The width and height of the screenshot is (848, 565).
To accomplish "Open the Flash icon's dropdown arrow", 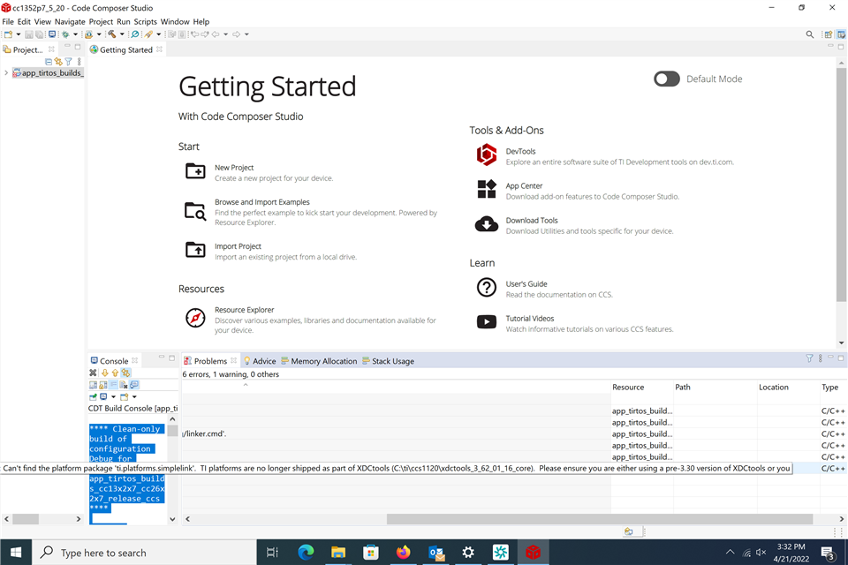I will [x=99, y=34].
